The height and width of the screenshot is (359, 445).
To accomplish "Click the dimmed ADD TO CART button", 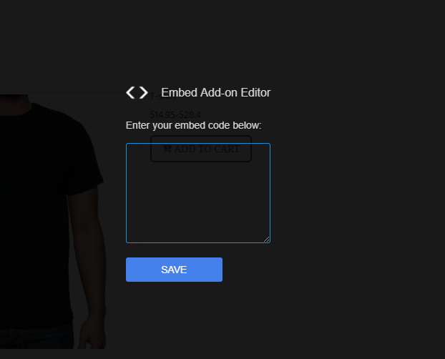I will 201,149.
